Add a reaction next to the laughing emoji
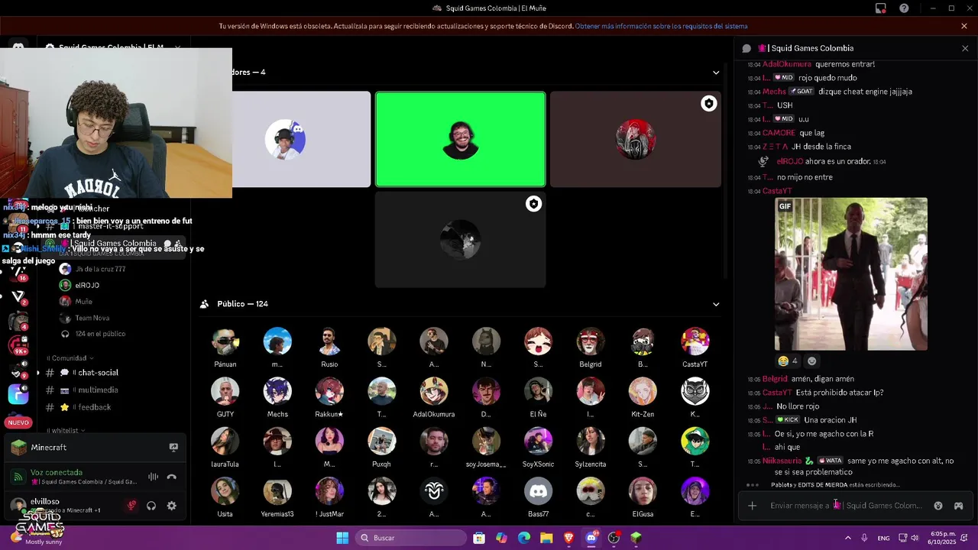Image resolution: width=978 pixels, height=550 pixels. pyautogui.click(x=811, y=361)
